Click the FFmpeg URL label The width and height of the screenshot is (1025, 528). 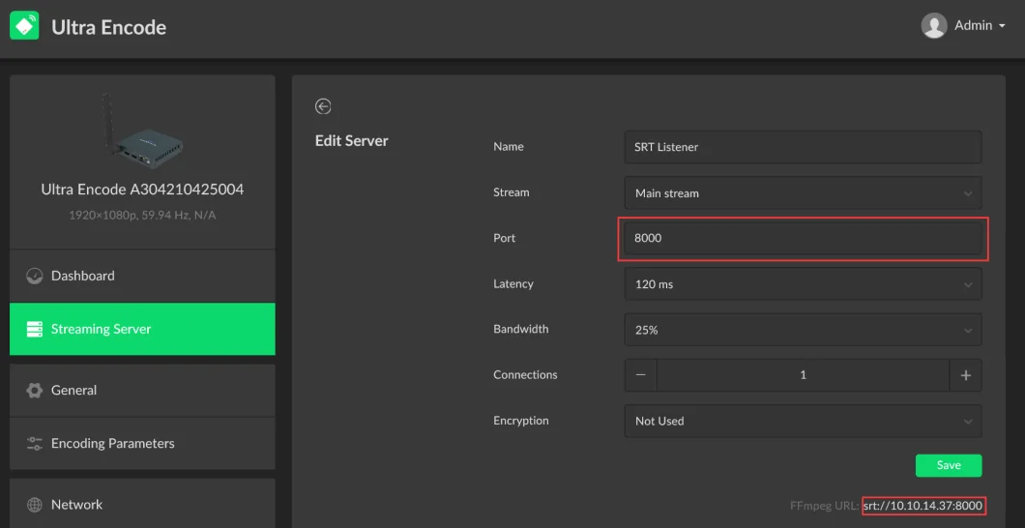(x=825, y=506)
